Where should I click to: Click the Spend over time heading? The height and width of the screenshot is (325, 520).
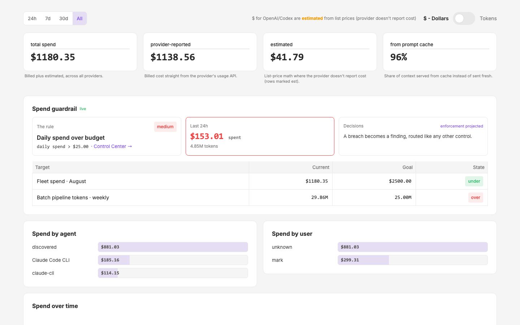tap(55, 306)
